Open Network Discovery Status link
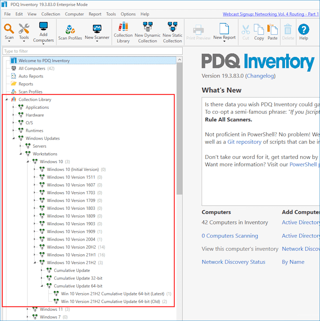 point(234,262)
